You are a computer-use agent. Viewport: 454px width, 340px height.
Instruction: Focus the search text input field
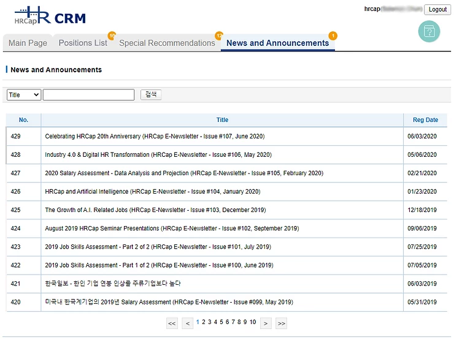(88, 95)
